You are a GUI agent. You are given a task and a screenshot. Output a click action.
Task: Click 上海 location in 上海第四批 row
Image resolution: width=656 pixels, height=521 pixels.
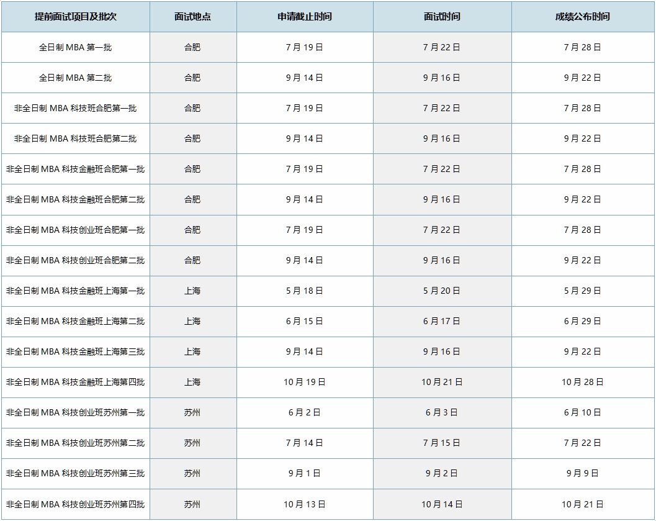point(192,382)
